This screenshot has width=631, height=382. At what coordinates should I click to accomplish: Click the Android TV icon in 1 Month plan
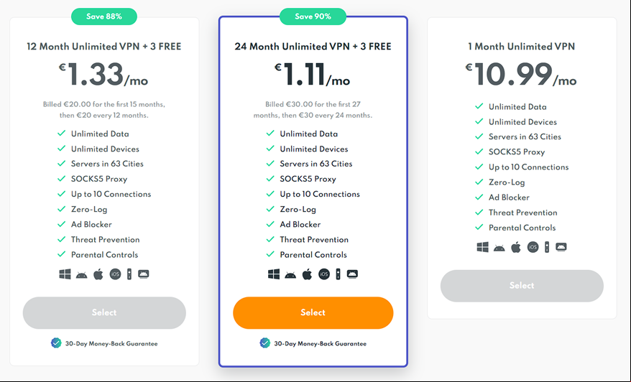[x=561, y=247]
